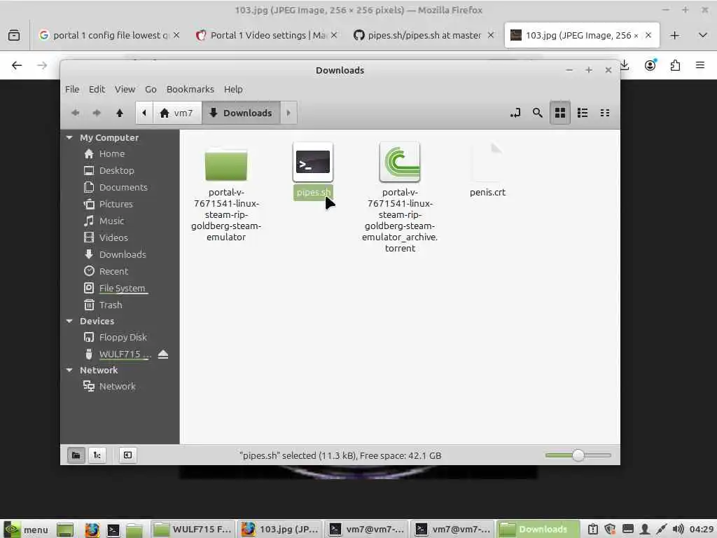Open Trash in sidebar
Viewport: 717px width, 538px height.
(x=111, y=305)
